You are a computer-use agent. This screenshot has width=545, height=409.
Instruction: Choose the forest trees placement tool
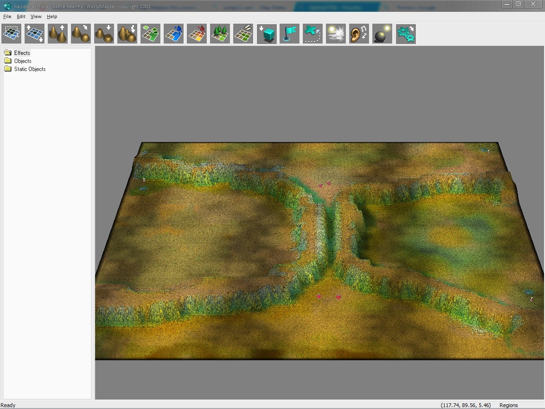coord(220,34)
